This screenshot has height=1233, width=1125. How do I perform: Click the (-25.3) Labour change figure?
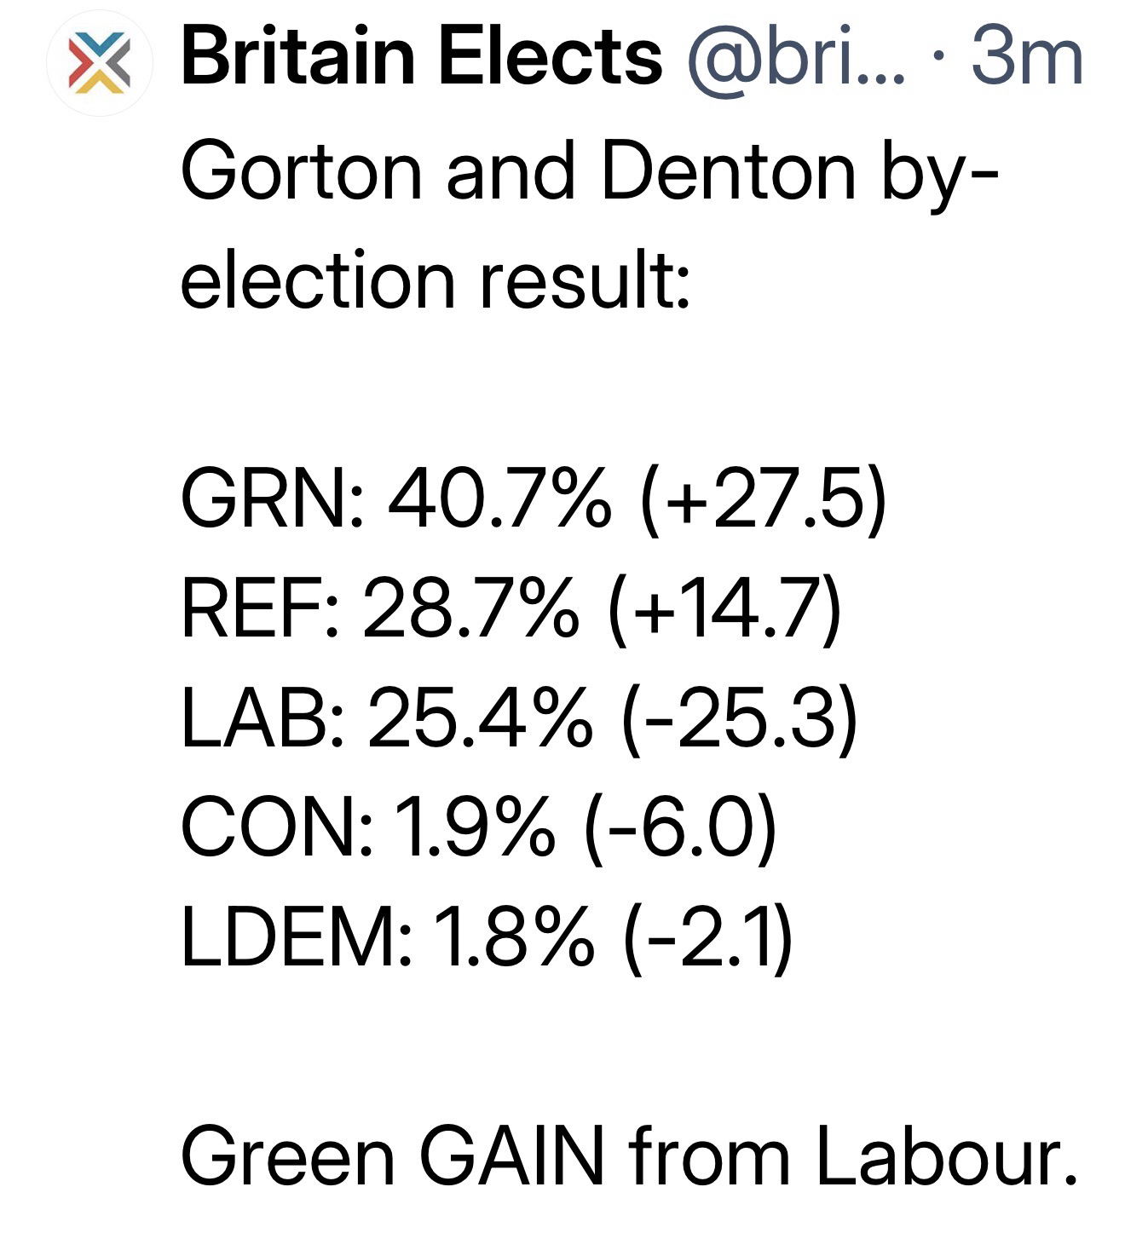(739, 720)
